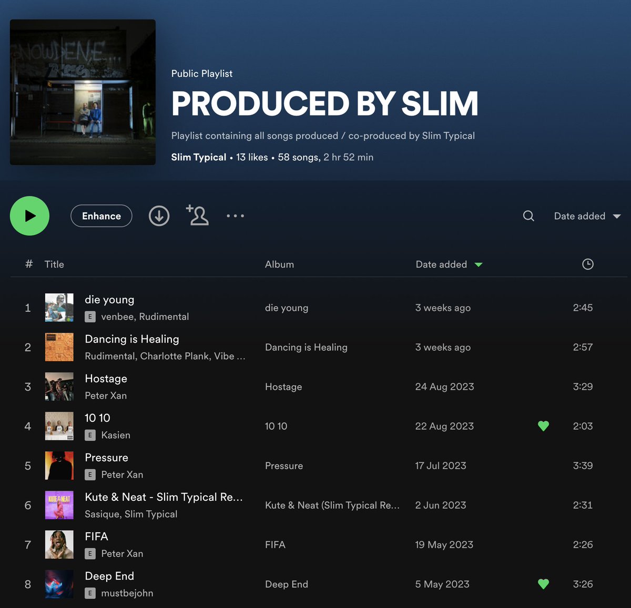Sort by duration using the clock icon
631x608 pixels.
(x=588, y=264)
